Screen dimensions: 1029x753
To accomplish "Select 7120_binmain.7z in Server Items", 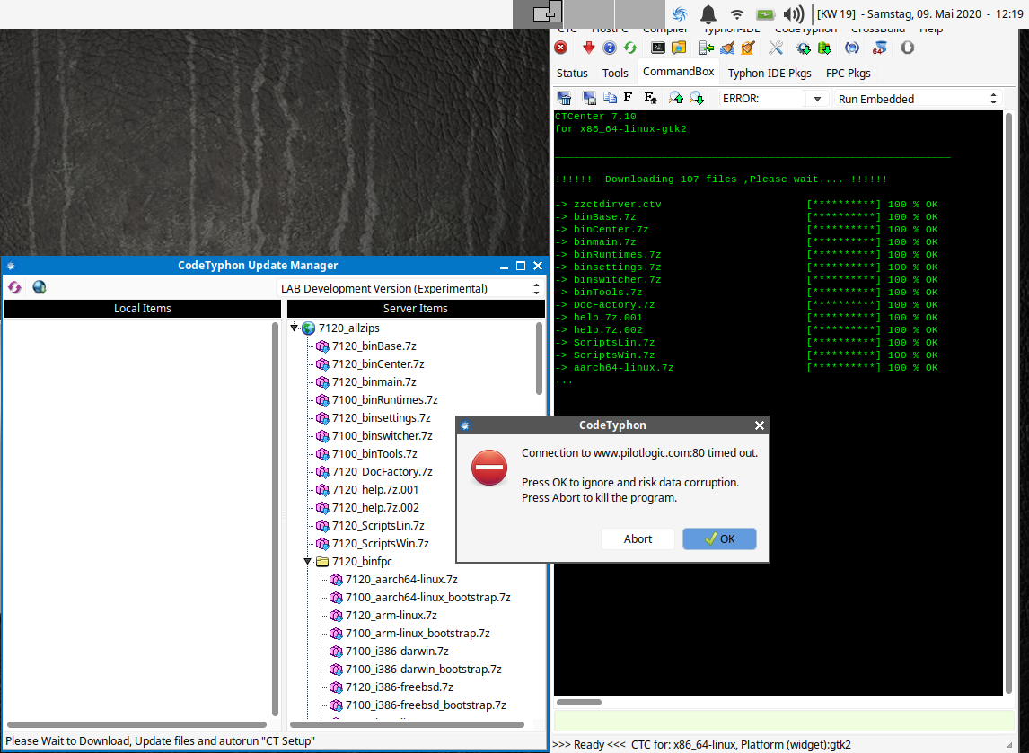I will (x=374, y=381).
